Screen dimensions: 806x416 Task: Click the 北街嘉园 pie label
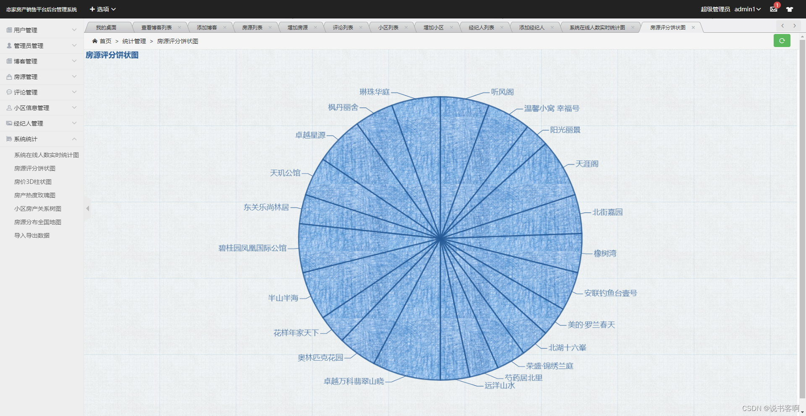(x=607, y=212)
